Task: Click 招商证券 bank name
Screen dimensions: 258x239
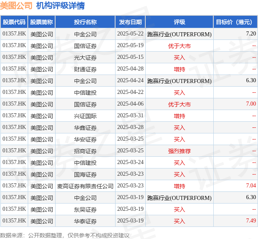Action: tap(85, 151)
